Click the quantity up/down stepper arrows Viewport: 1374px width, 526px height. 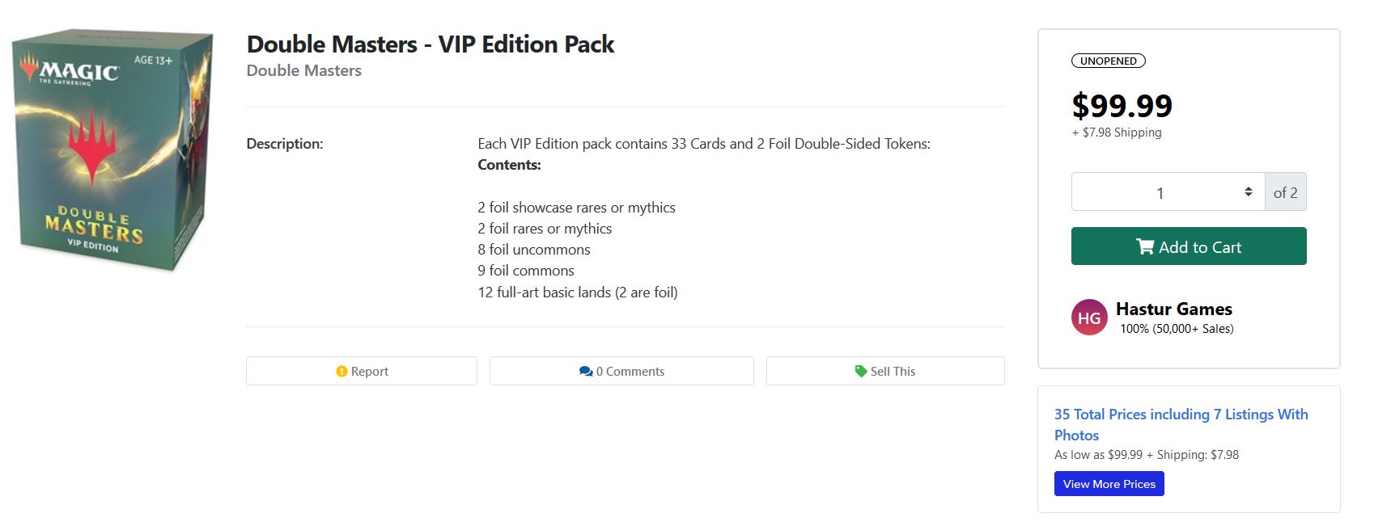tap(1249, 192)
